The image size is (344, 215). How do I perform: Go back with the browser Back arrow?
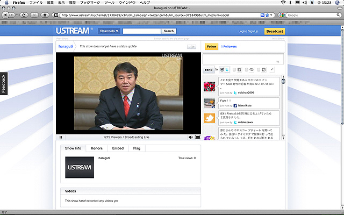coord(5,15)
